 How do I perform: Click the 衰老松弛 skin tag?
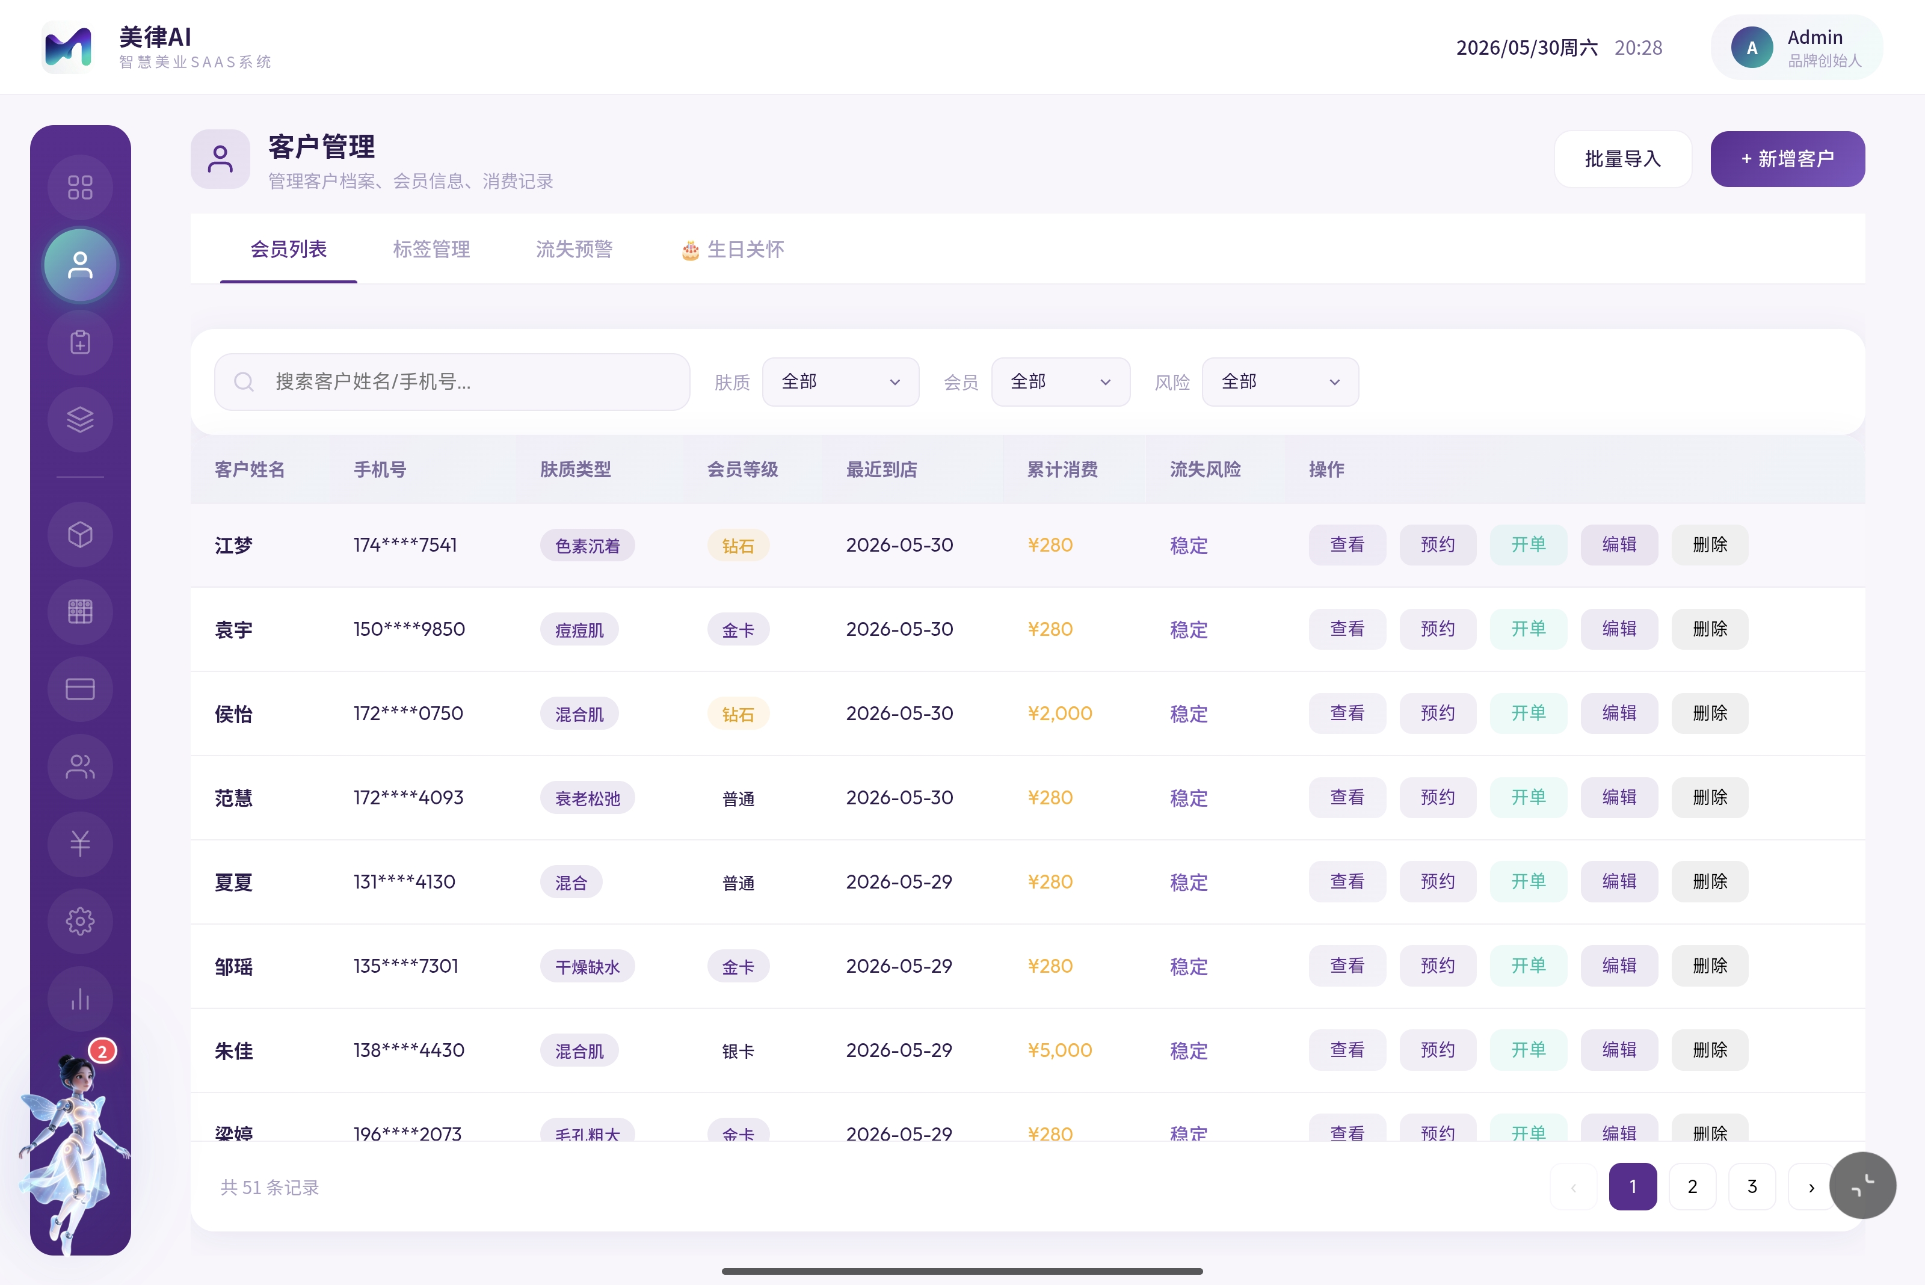[588, 798]
